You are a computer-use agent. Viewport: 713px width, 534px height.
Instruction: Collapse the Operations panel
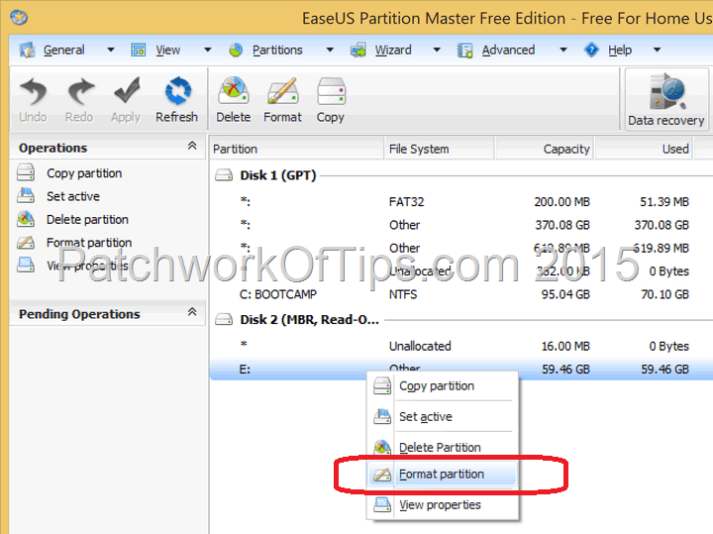[192, 146]
